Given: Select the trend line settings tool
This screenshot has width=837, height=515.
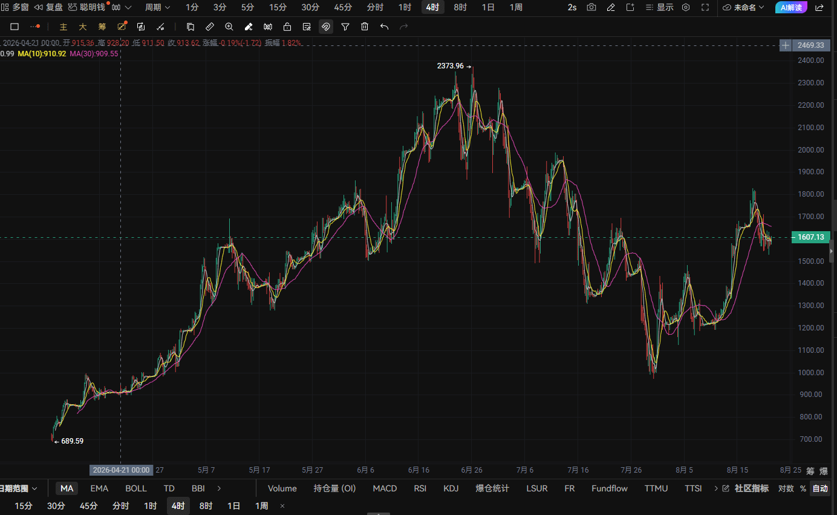Looking at the screenshot, I should 160,27.
